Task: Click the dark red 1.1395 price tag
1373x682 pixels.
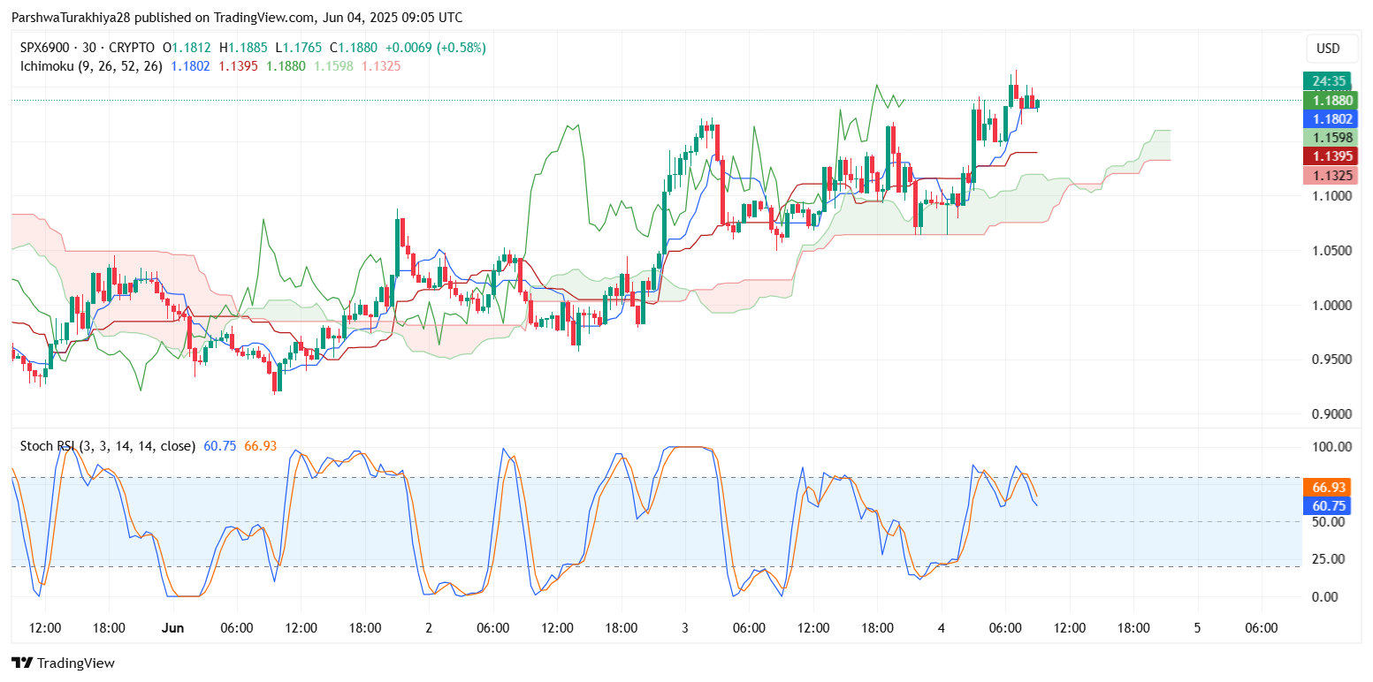Action: 1328,156
